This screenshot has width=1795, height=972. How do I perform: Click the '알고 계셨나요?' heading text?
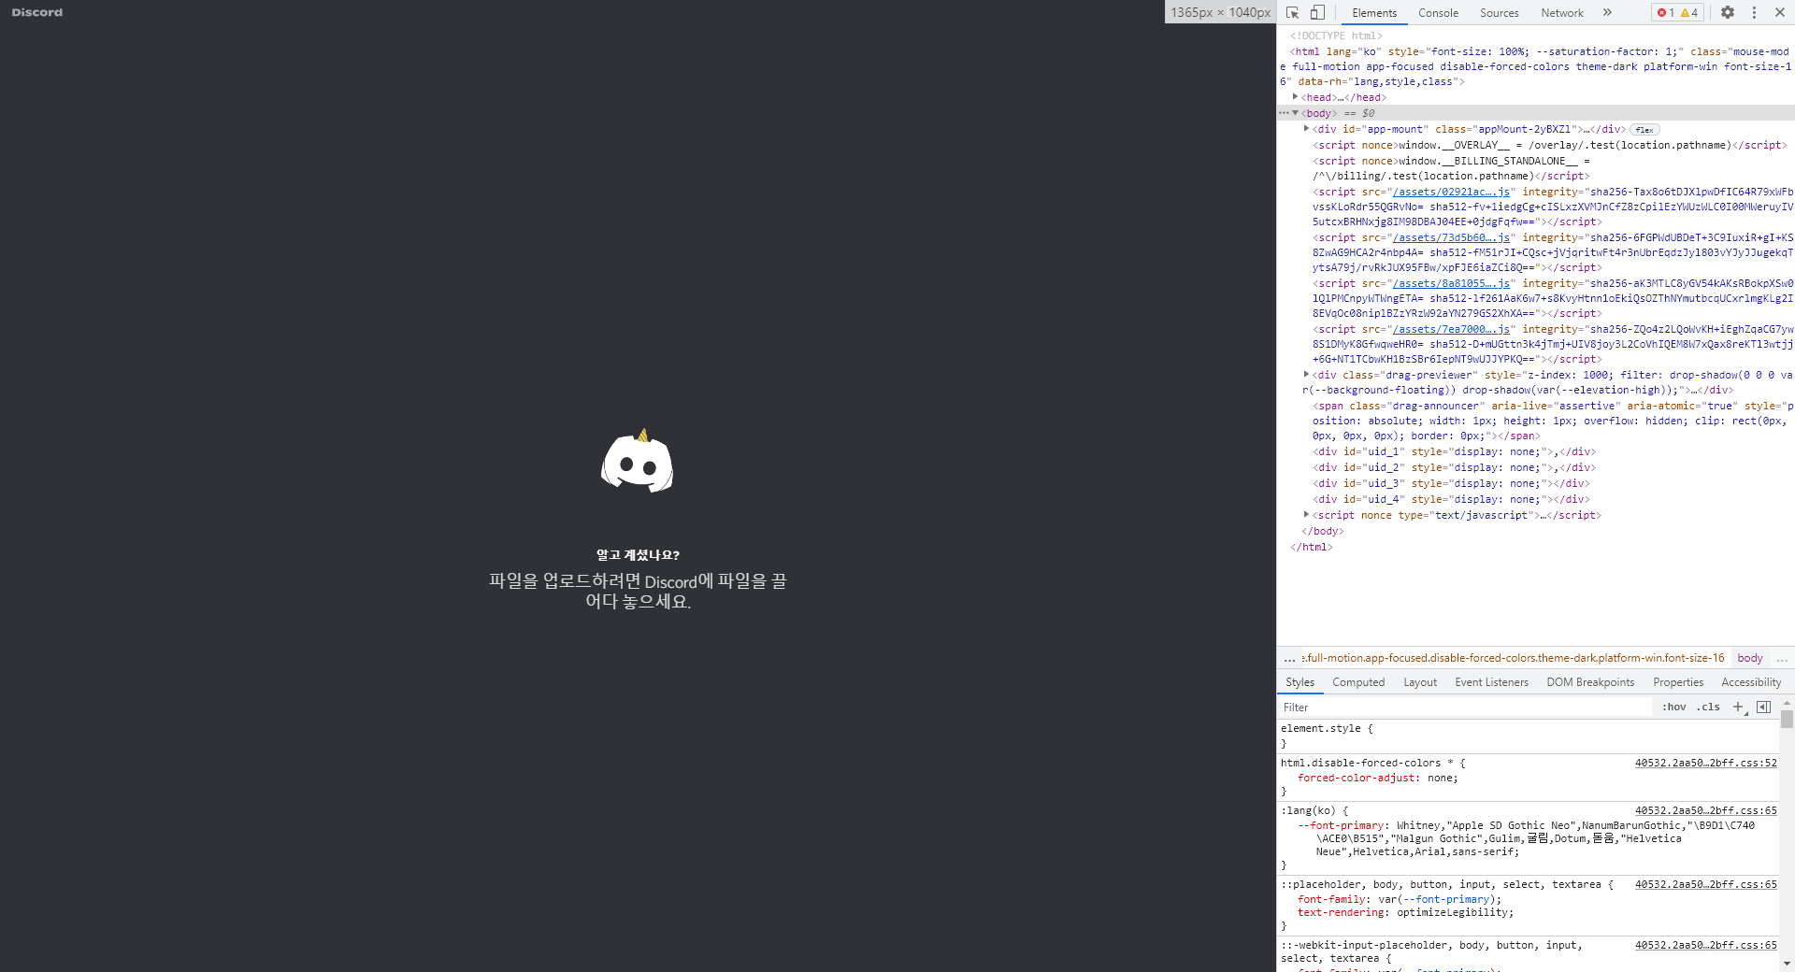click(x=638, y=555)
